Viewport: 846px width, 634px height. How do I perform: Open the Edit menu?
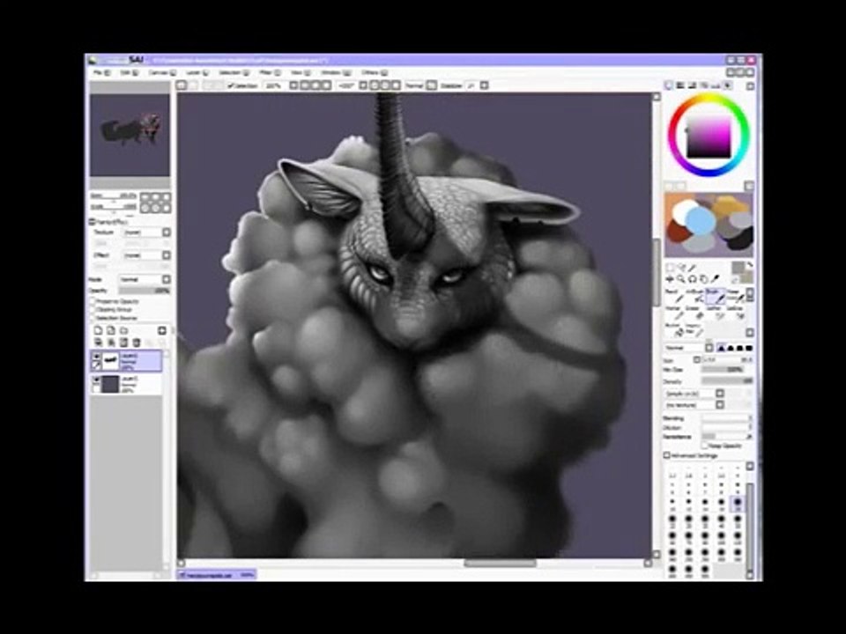[129, 72]
